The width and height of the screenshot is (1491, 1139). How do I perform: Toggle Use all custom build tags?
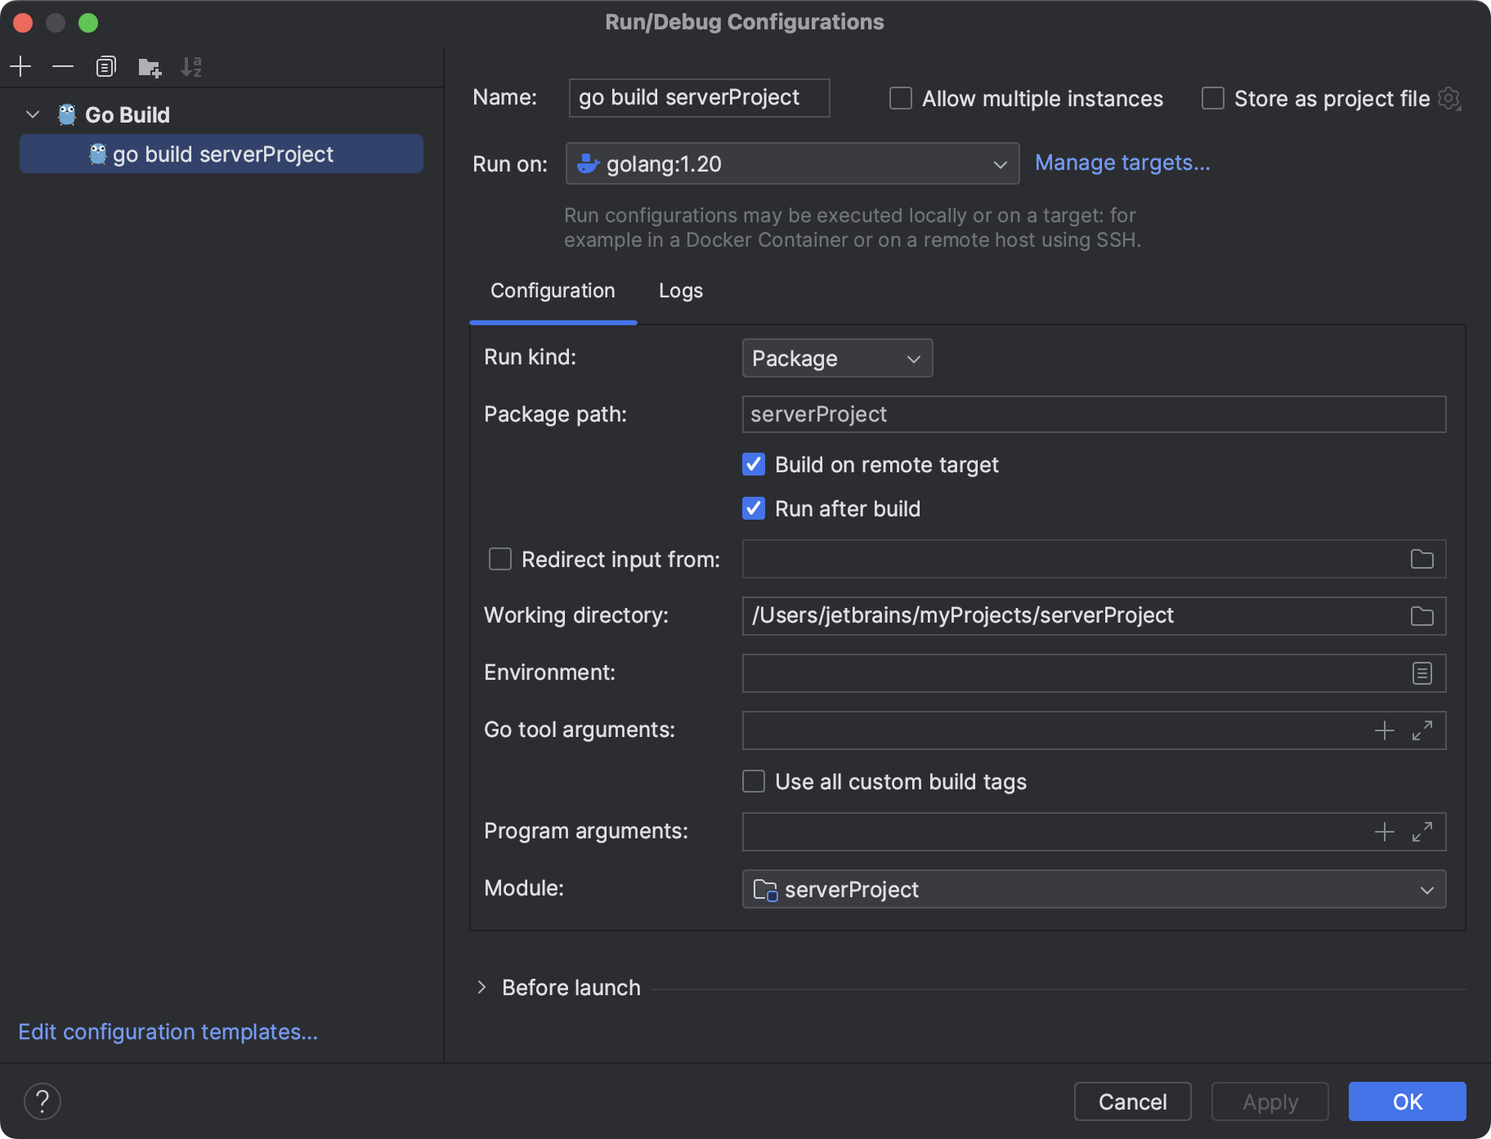click(x=754, y=782)
